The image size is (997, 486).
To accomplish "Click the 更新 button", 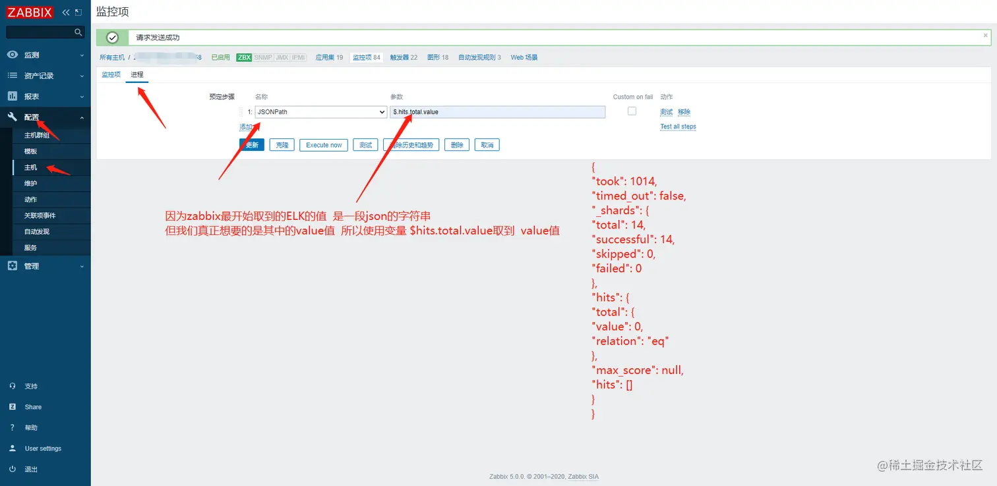I will tap(252, 145).
